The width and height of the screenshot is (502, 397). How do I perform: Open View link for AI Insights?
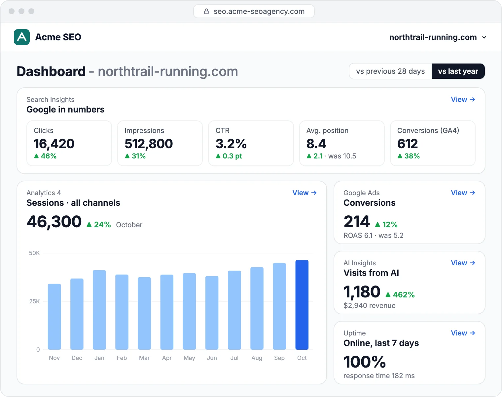(x=463, y=263)
